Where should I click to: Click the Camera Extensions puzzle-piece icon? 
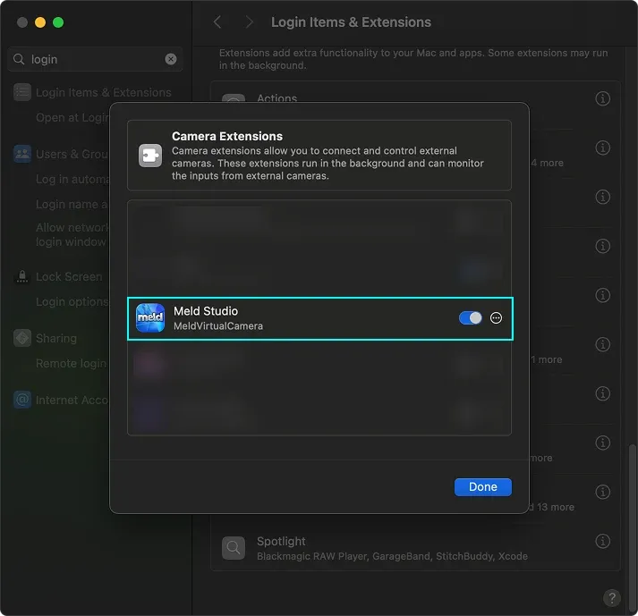tap(150, 156)
